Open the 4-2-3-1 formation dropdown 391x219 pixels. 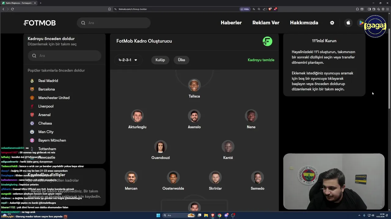pyautogui.click(x=128, y=60)
